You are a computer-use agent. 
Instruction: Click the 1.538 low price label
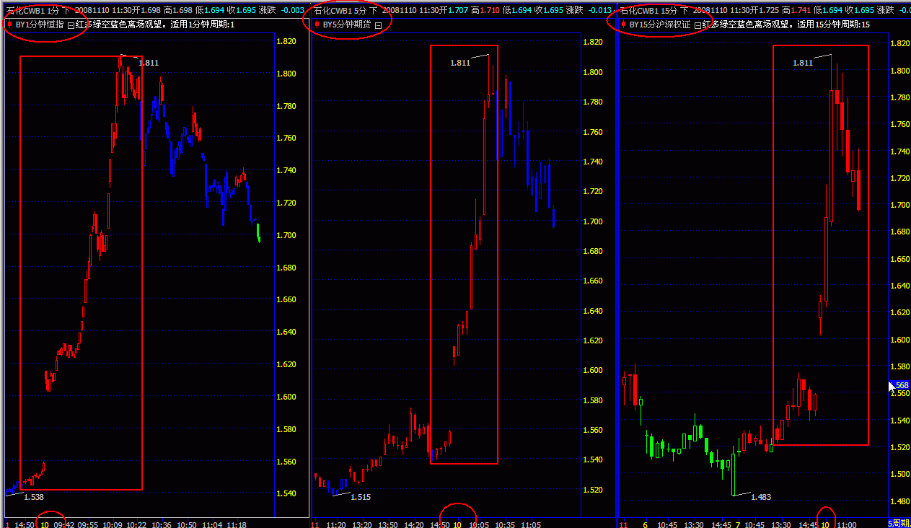point(34,496)
